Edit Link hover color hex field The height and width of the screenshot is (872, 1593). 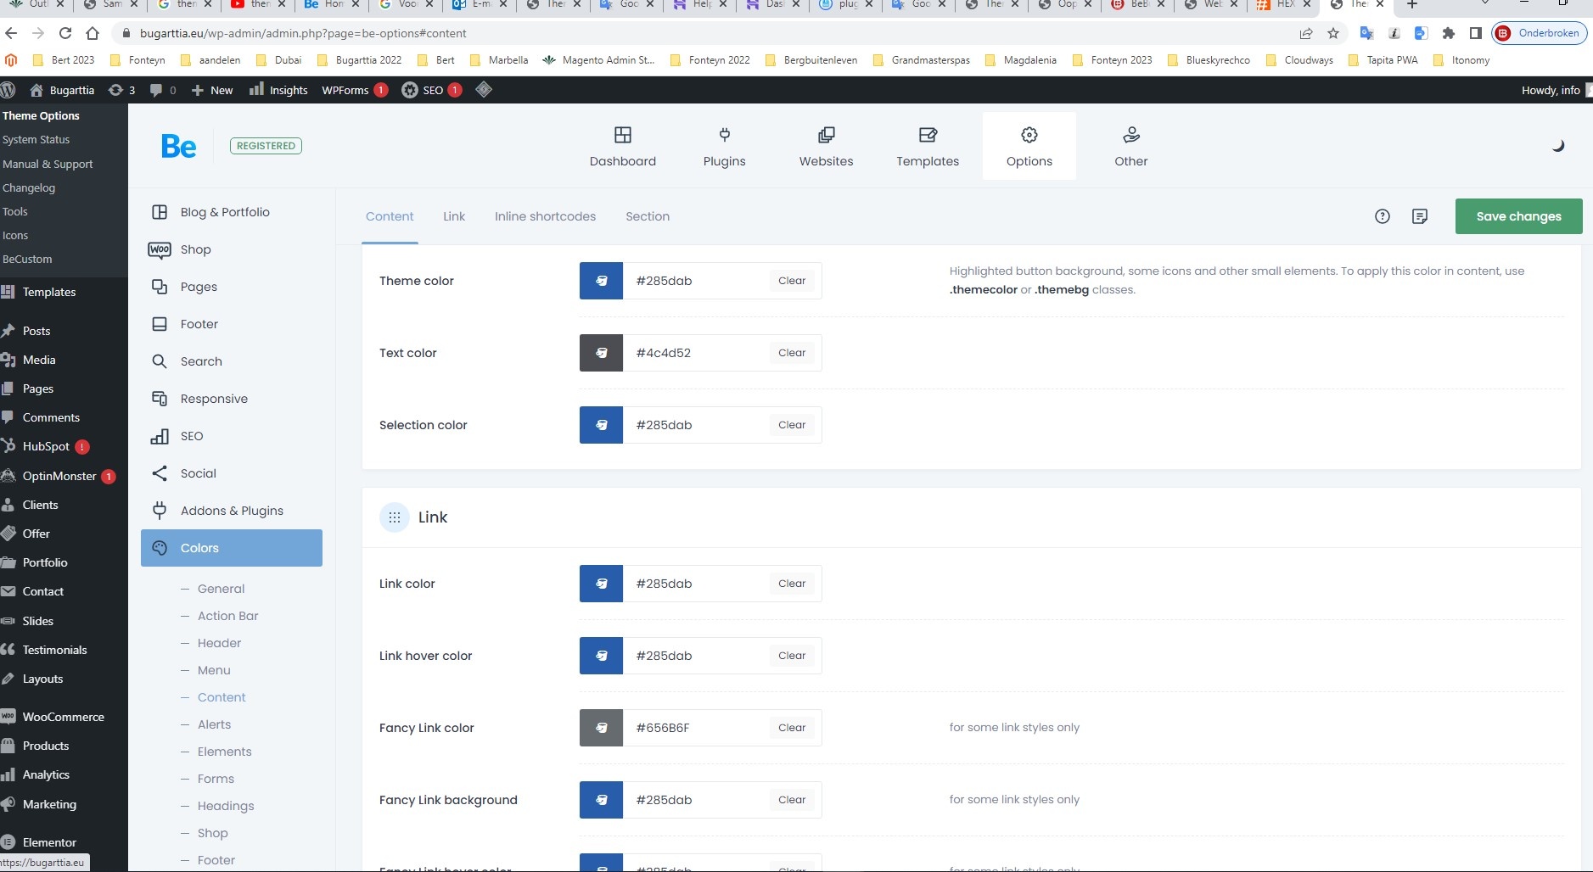tap(696, 656)
